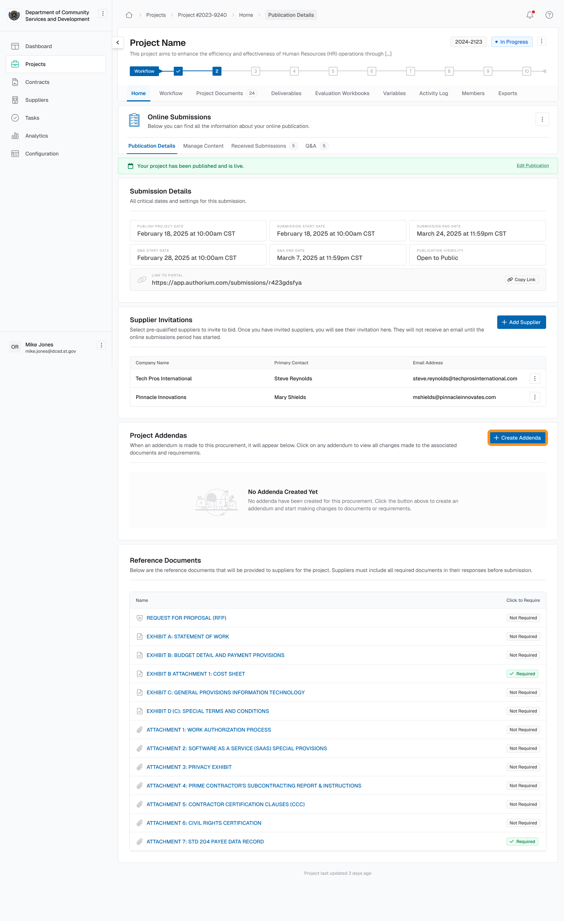Mark Request for Proposal as required

pyautogui.click(x=523, y=618)
